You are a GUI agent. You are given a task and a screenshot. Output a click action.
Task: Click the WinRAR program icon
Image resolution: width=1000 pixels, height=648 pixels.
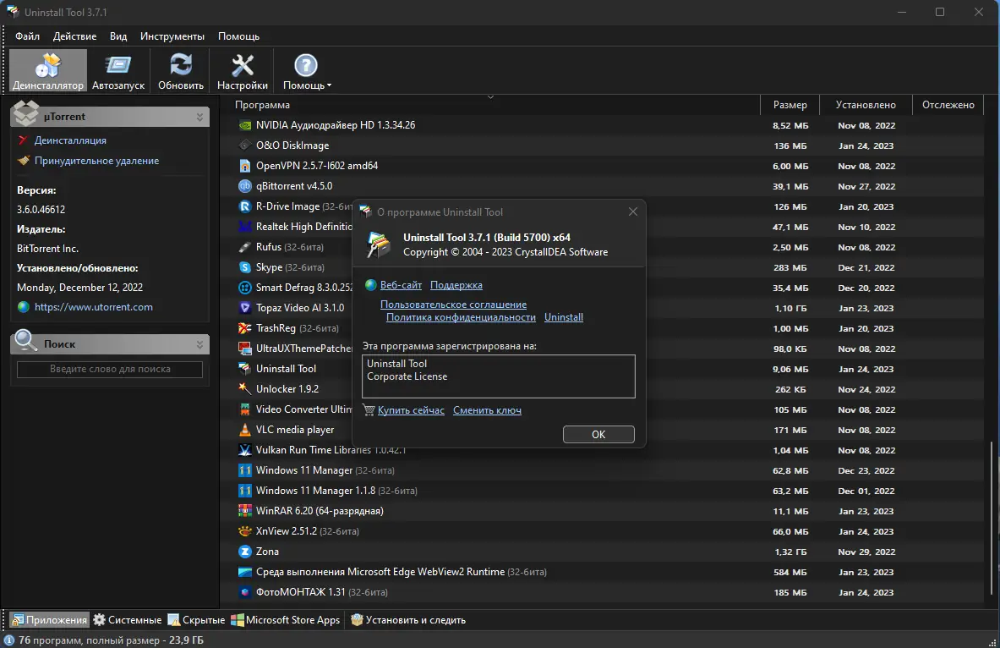point(243,510)
